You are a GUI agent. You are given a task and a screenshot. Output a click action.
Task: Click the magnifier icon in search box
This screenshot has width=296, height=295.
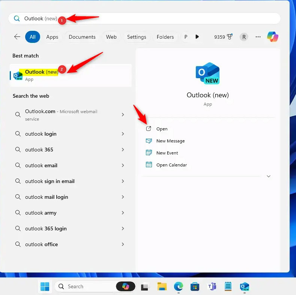tap(17, 18)
